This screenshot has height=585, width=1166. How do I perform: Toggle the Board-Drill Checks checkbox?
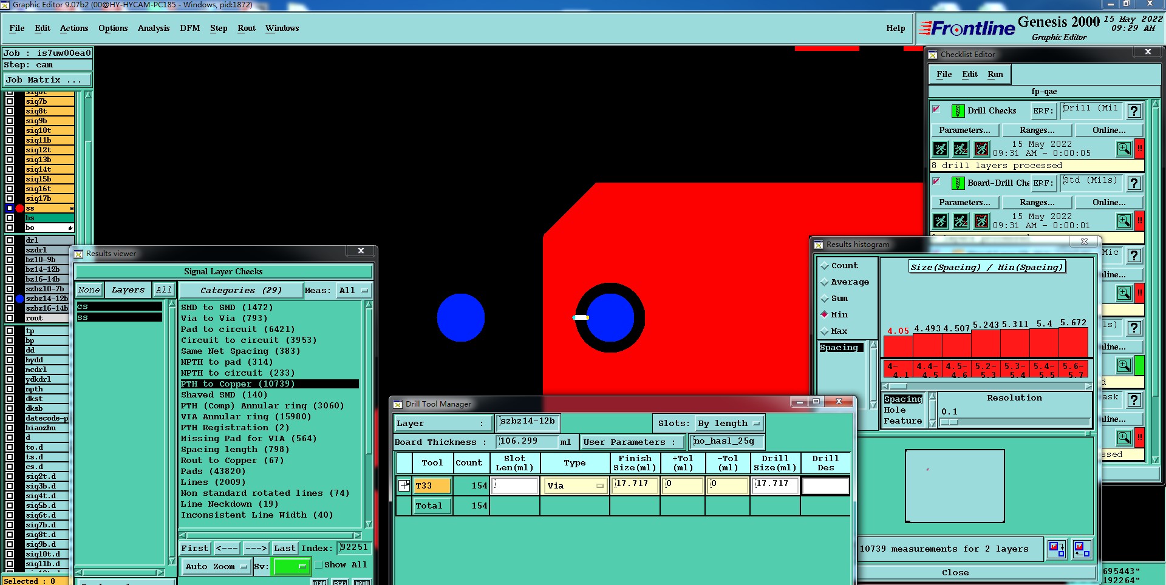pos(936,181)
